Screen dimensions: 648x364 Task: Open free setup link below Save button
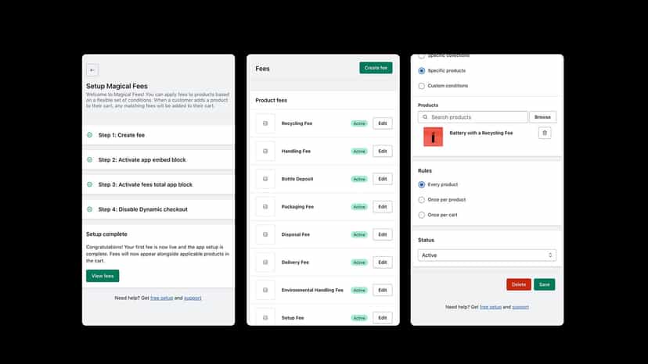click(x=491, y=307)
